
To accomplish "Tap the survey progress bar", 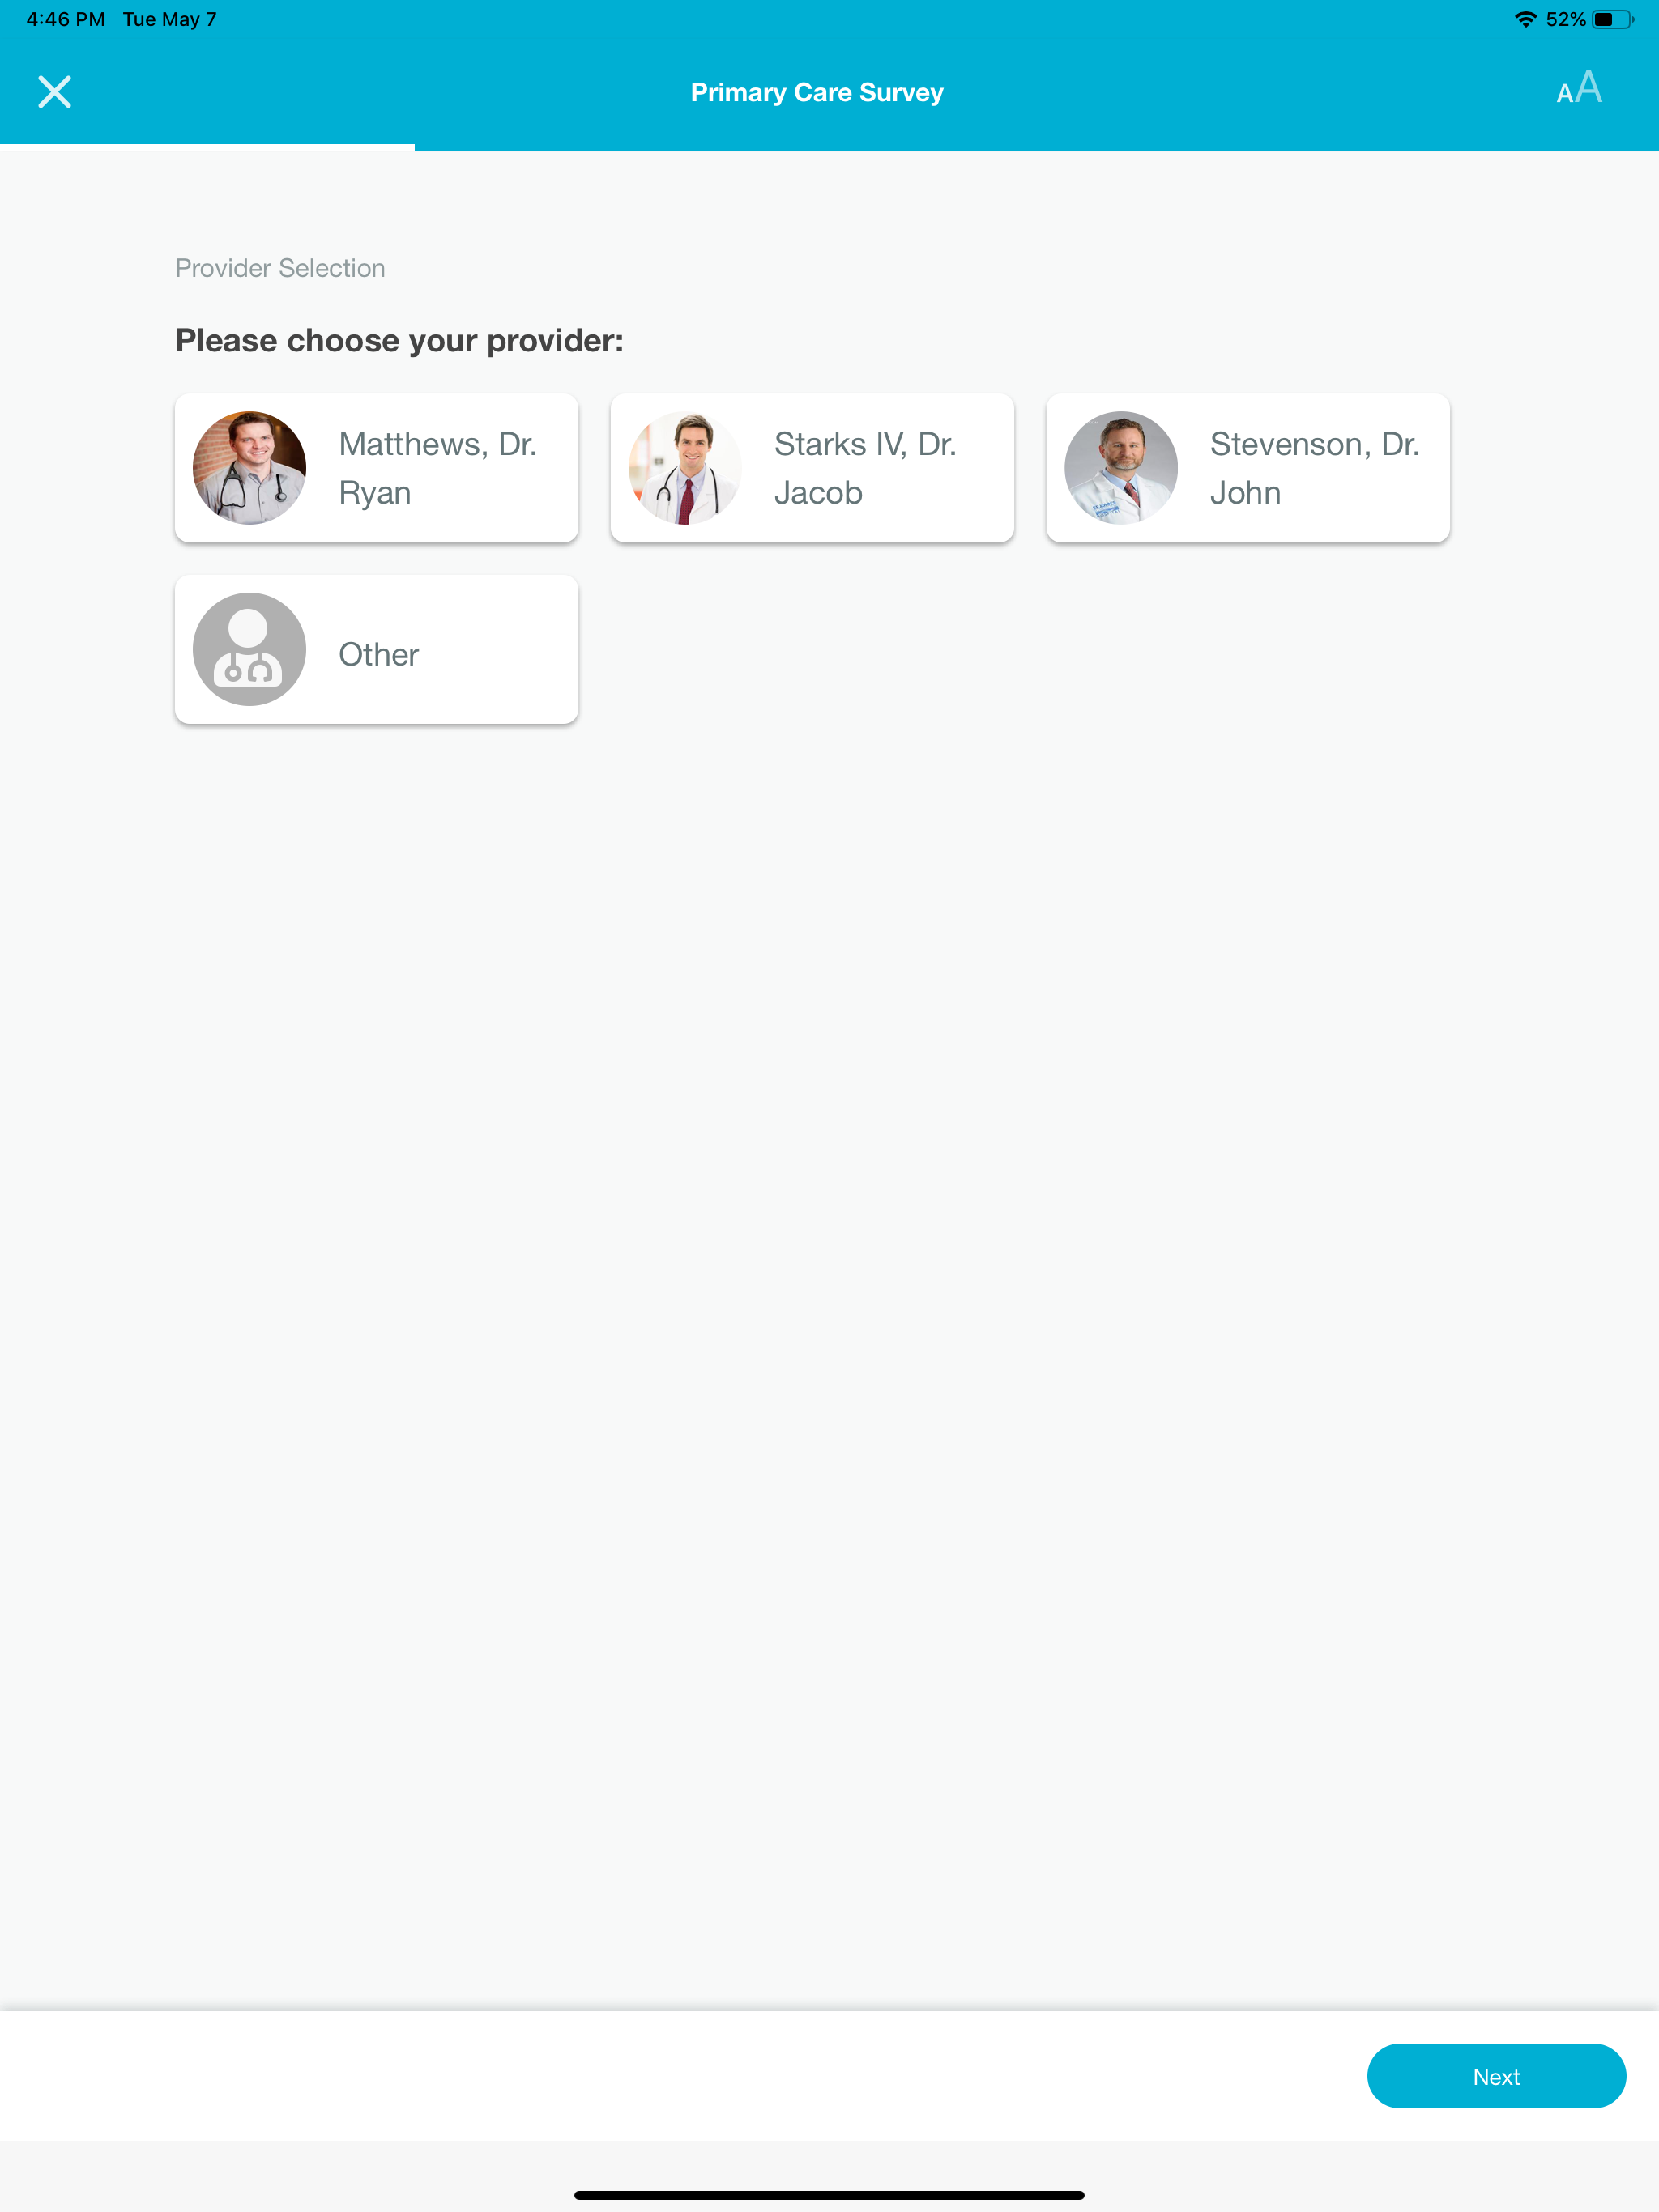I will coord(829,147).
